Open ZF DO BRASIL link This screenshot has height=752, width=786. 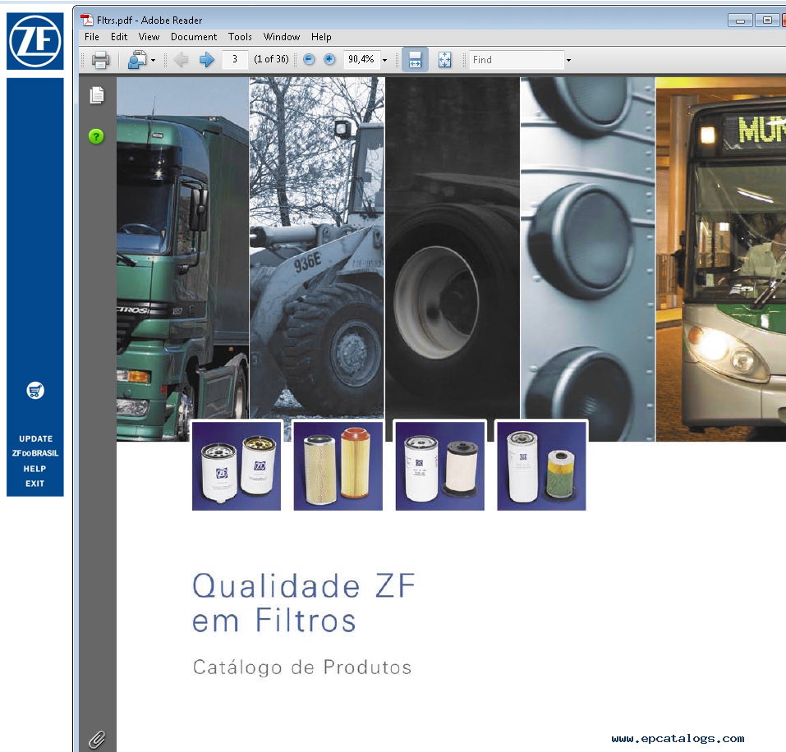(x=35, y=453)
